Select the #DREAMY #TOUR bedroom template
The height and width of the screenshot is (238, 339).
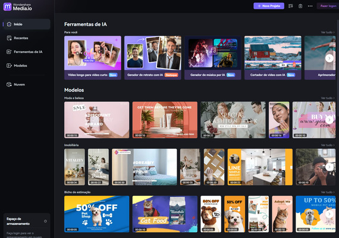tap(145, 167)
